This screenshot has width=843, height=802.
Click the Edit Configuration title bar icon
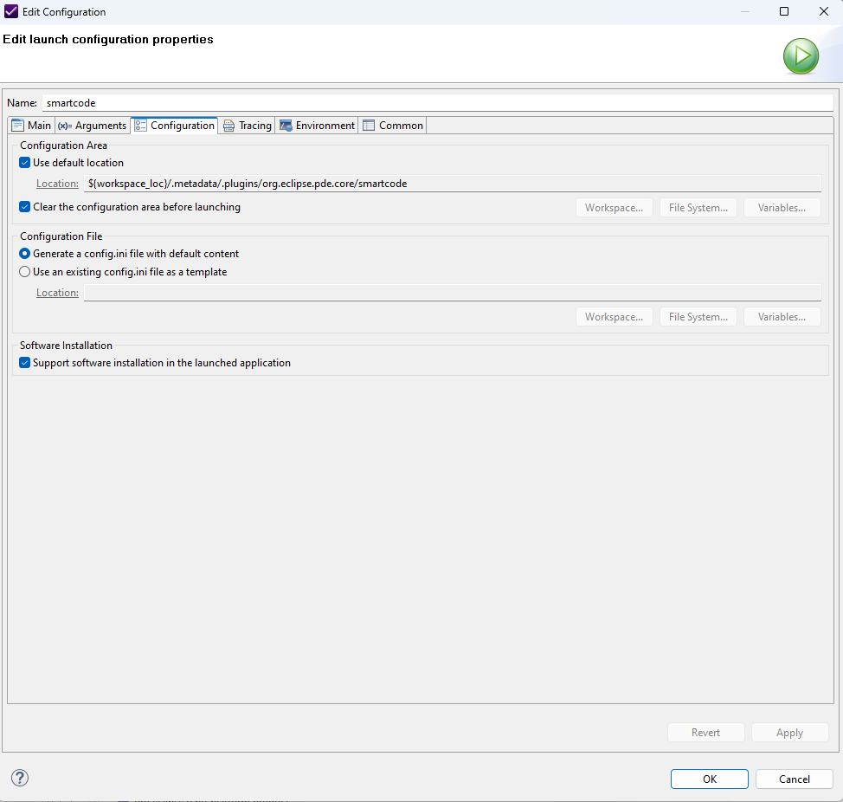10,11
